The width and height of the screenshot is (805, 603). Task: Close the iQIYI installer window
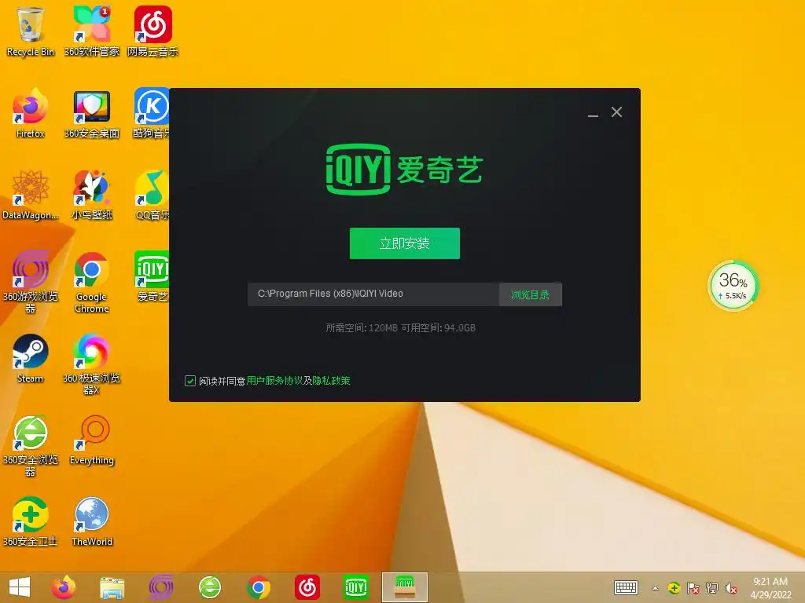tap(616, 112)
